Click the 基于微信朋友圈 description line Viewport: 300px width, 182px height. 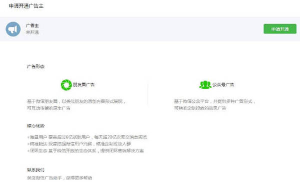[x=76, y=101]
